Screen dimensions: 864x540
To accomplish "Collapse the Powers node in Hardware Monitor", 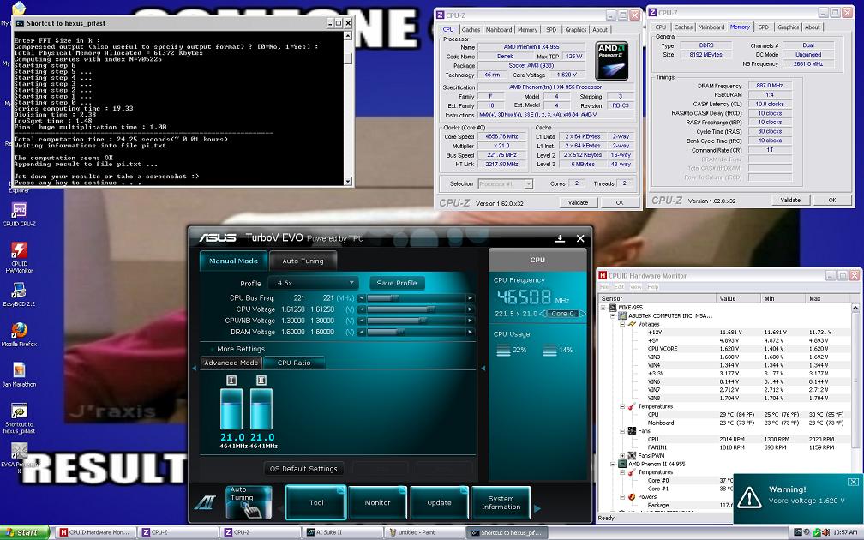I will (x=622, y=496).
